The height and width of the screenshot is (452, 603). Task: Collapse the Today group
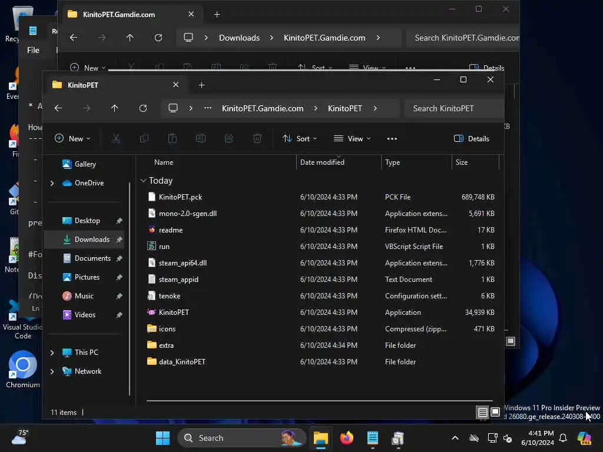point(143,181)
